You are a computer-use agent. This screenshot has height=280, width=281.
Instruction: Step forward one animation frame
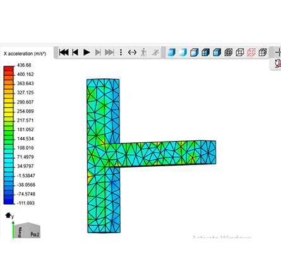98,52
